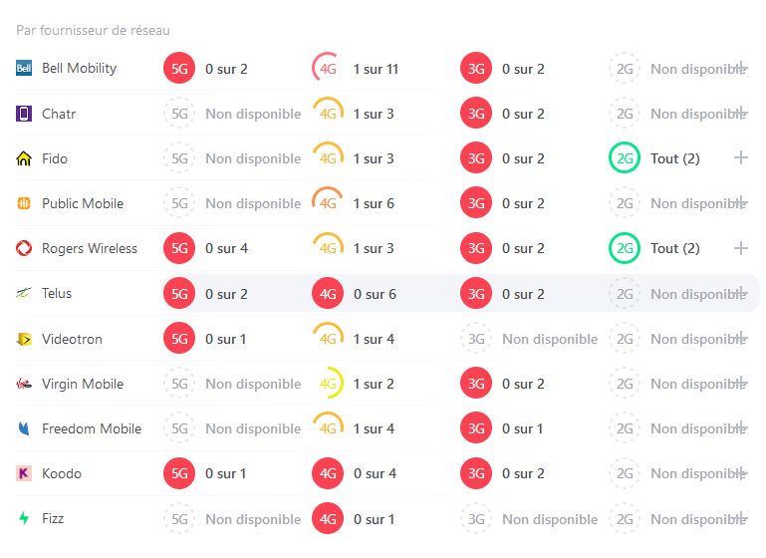
Task: Expand the Bell Mobility row plus
Action: pos(740,69)
